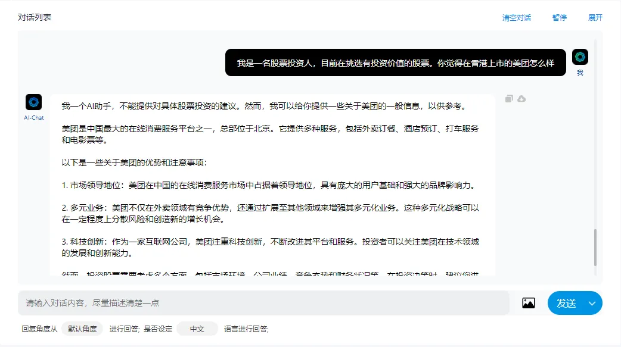Click the copy icon beside AI response

click(x=509, y=99)
